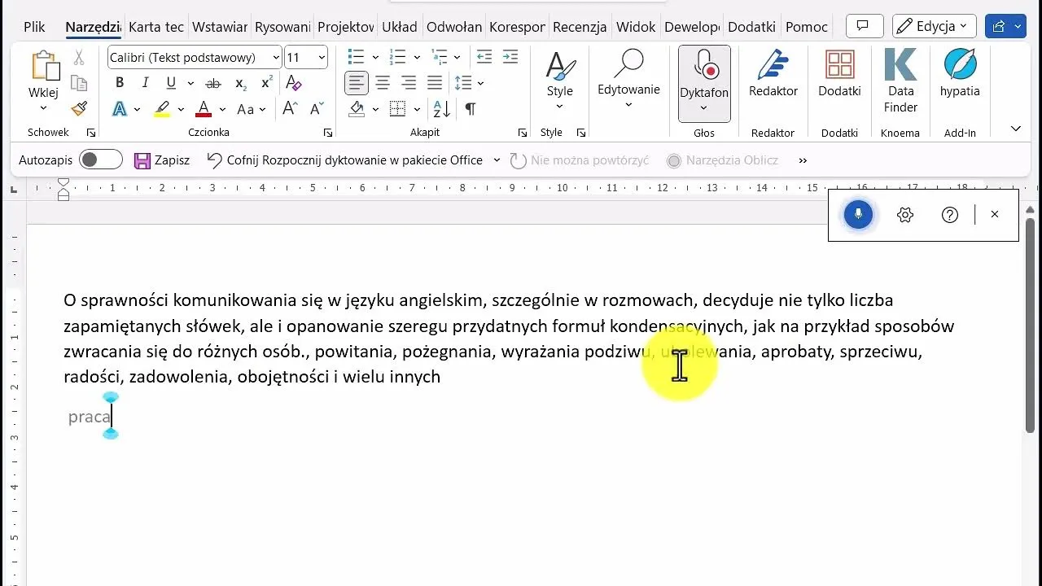Viewport: 1042px width, 586px height.
Task: Open the hypatia add-in
Action: (959, 81)
